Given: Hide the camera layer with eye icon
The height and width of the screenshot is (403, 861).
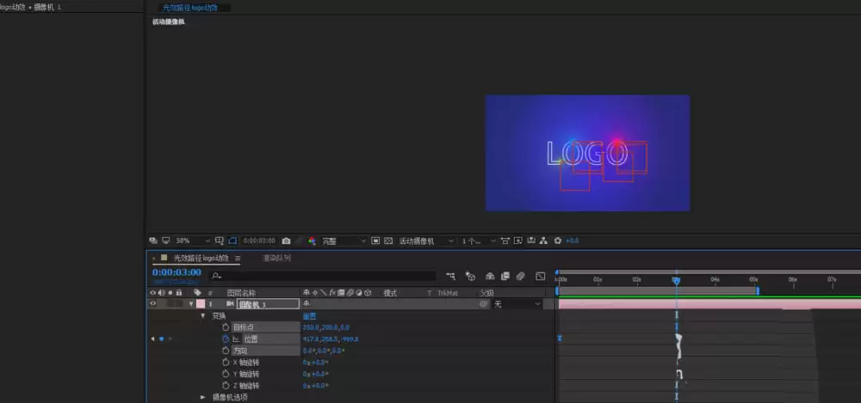Looking at the screenshot, I should tap(153, 304).
